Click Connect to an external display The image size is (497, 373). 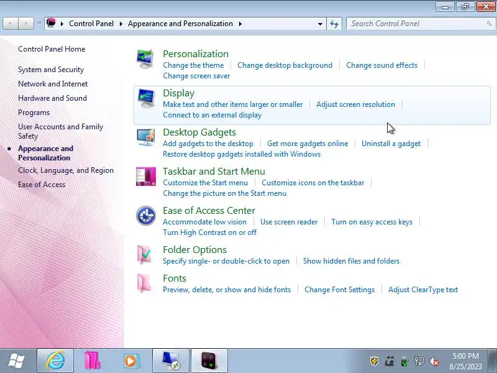click(x=212, y=115)
